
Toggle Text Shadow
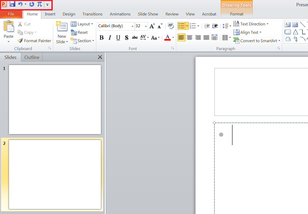(127, 37)
